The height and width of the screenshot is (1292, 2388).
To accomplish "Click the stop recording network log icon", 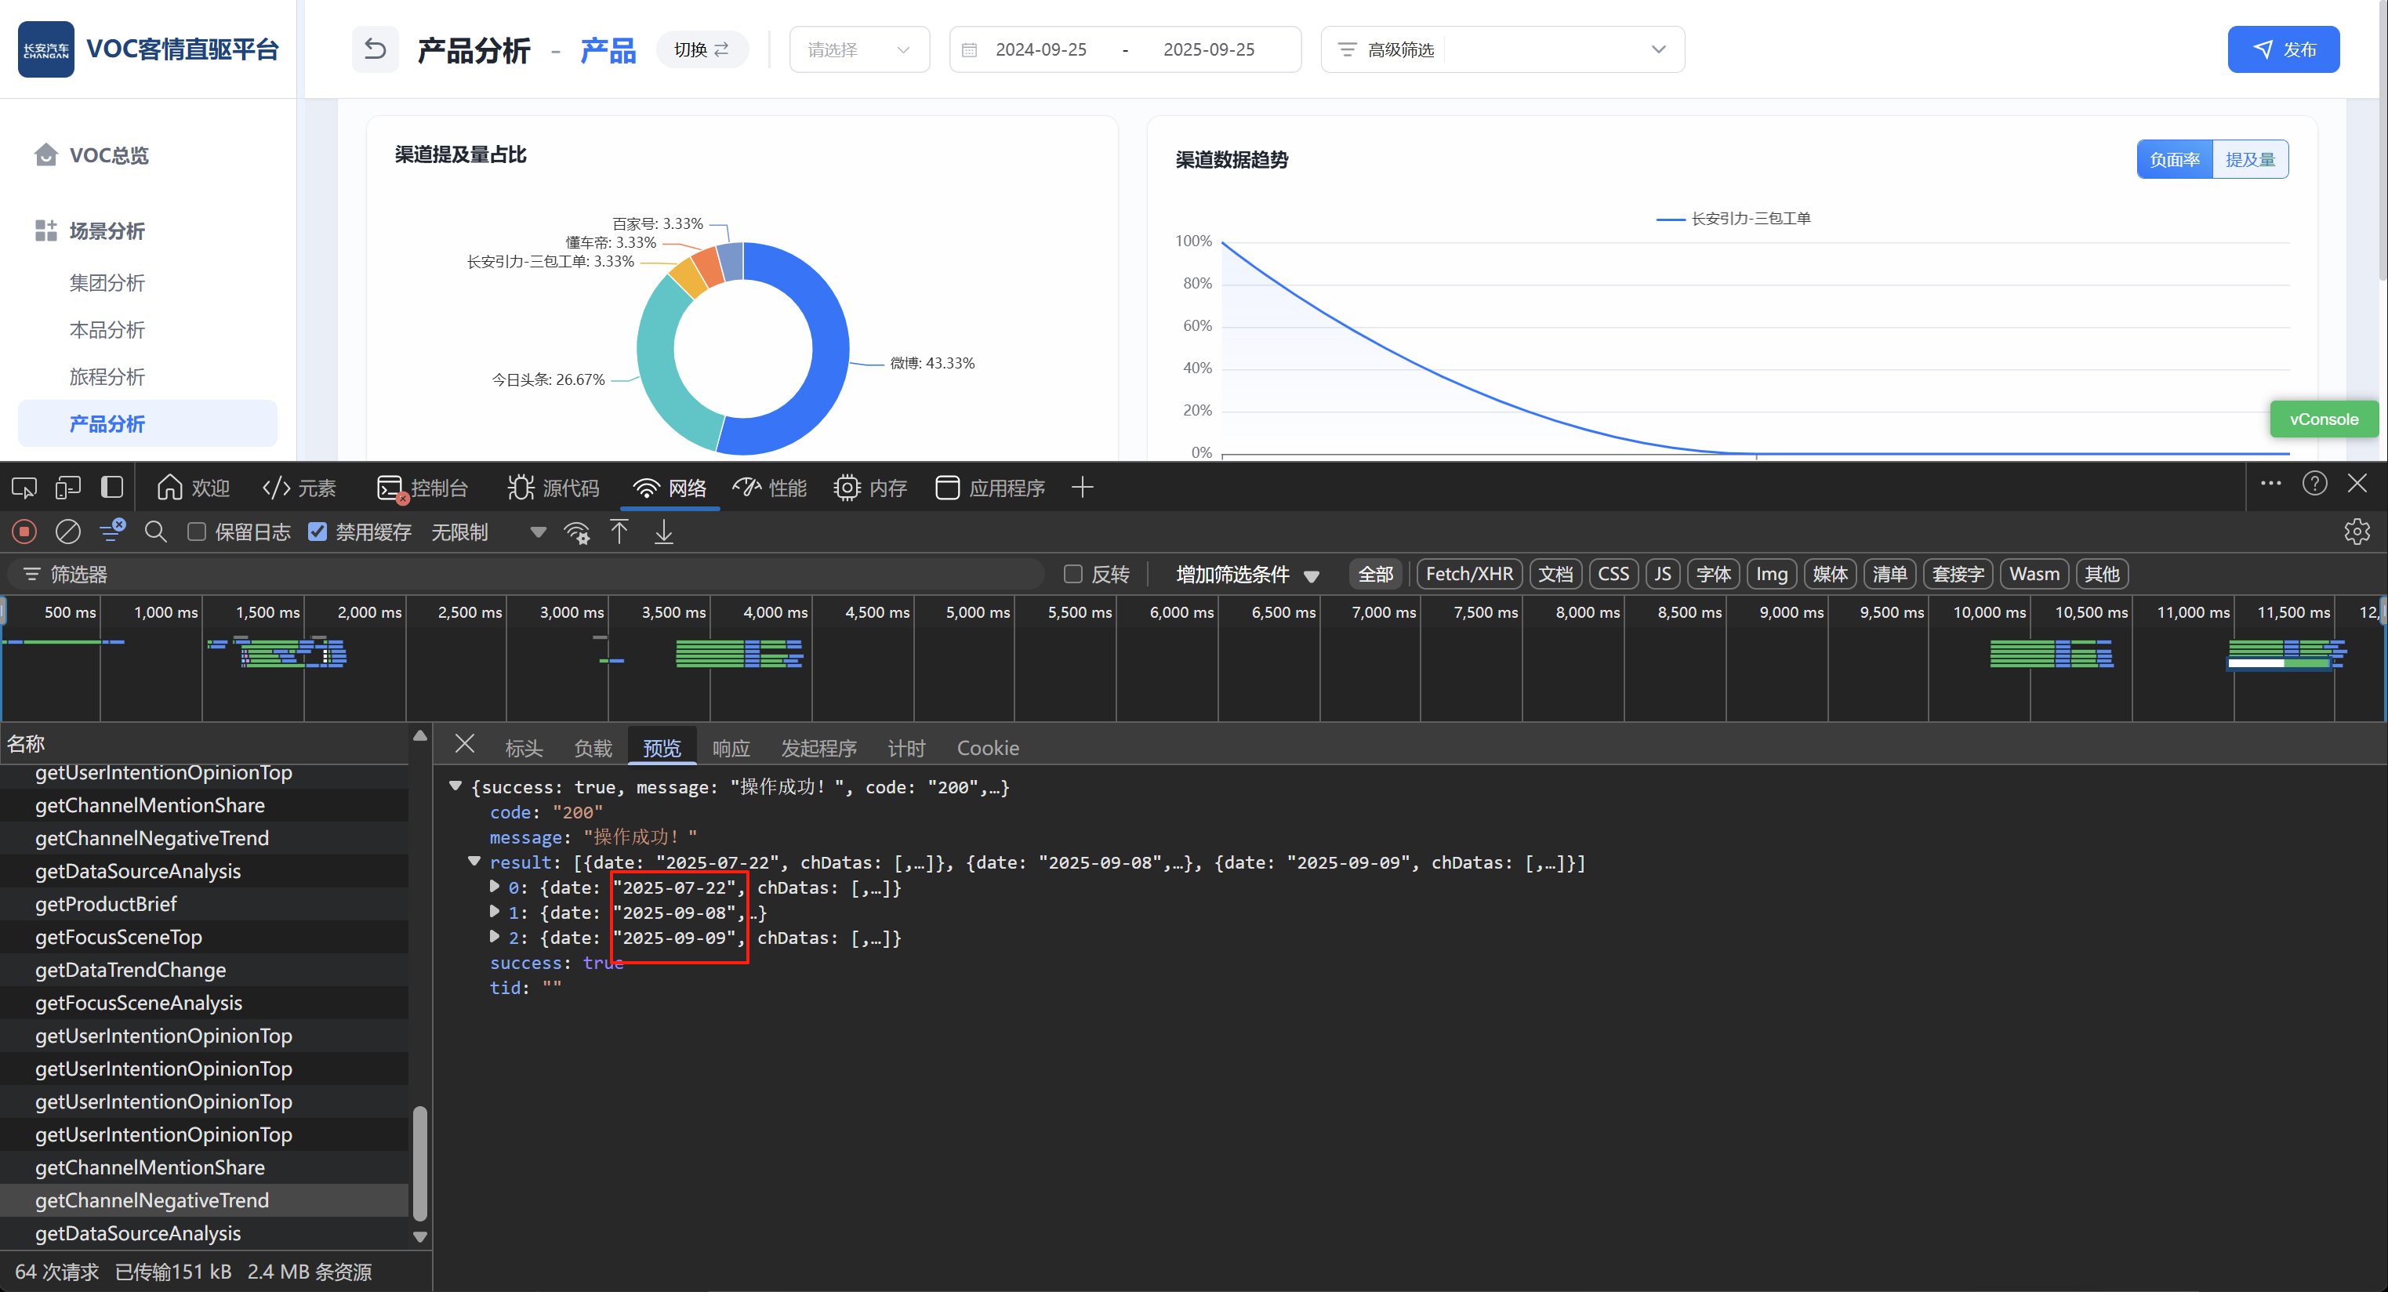I will coord(24,532).
